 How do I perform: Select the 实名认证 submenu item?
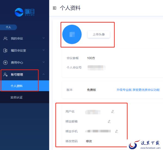(x=24, y=97)
